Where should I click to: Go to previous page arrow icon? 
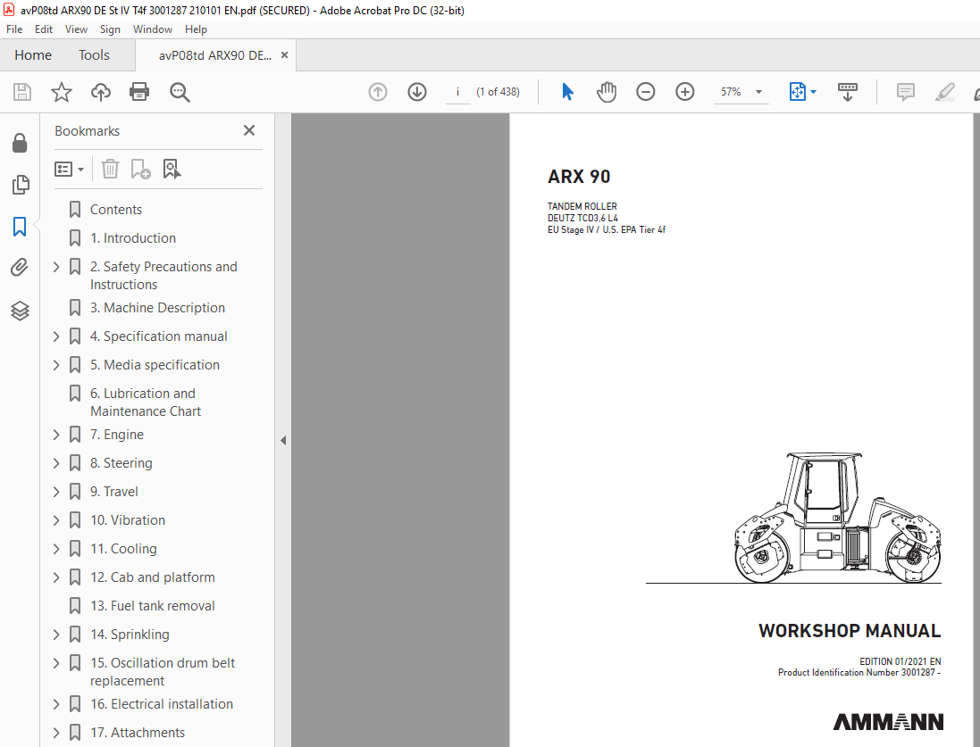coord(378,92)
